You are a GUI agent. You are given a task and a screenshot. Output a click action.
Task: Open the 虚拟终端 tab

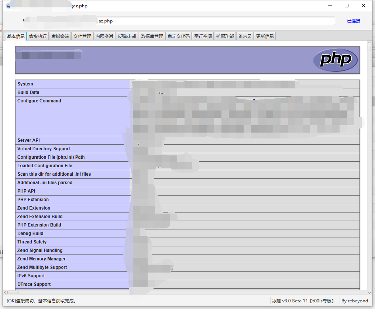(60, 36)
